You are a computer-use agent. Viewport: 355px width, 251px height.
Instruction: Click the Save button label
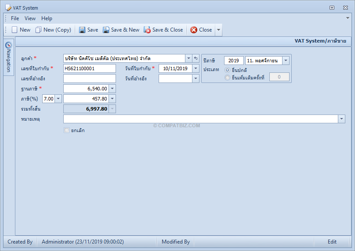point(93,30)
